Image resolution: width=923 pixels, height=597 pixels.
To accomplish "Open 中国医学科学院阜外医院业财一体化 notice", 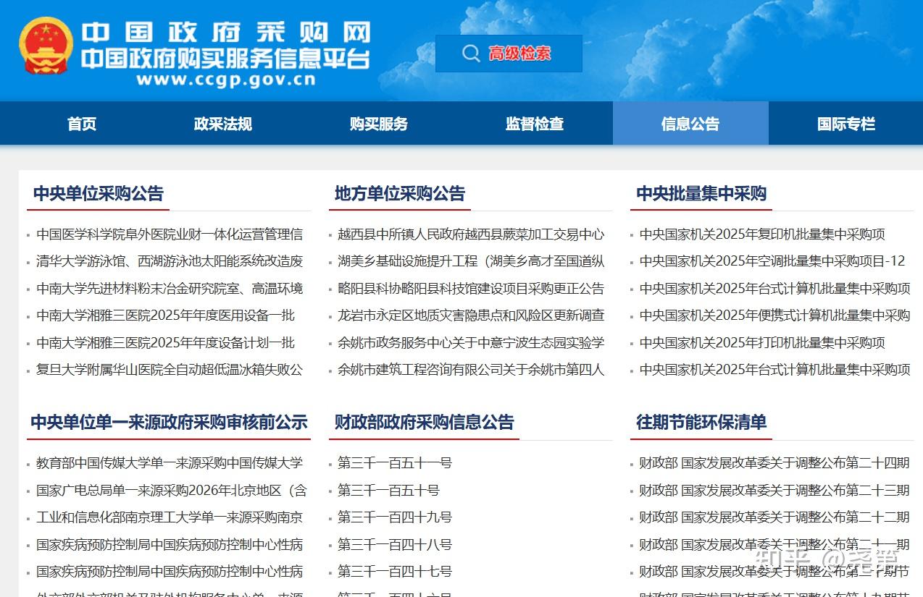I will pos(170,234).
